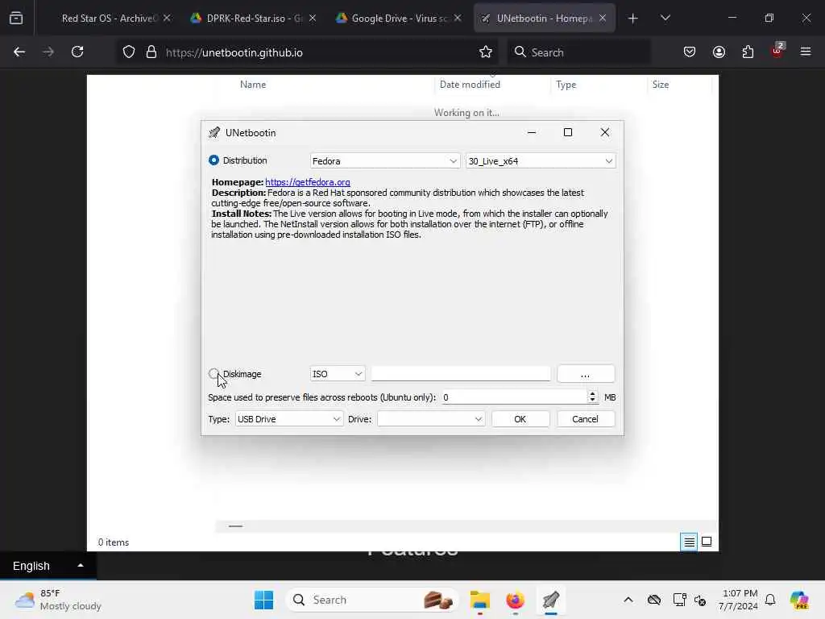Click the taskbar Search box
The width and height of the screenshot is (825, 619).
click(372, 600)
